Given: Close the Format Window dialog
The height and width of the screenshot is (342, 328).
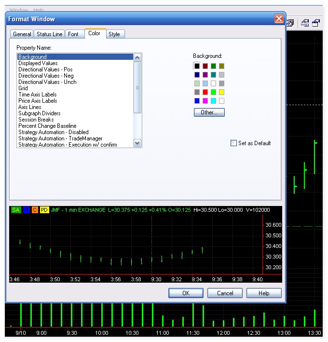Looking at the screenshot, I should (279, 19).
